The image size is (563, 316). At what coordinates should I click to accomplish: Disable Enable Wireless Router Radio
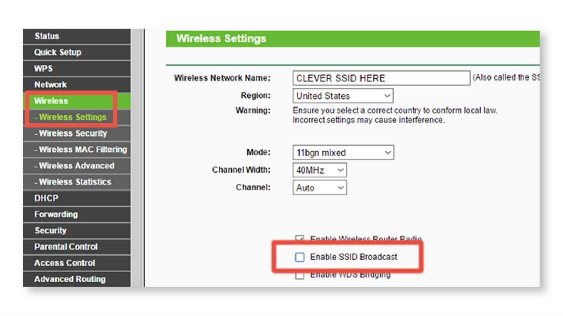click(299, 239)
